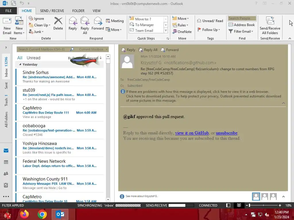Switch to Reading view
Screen dimensions: 294x220
(239, 205)
